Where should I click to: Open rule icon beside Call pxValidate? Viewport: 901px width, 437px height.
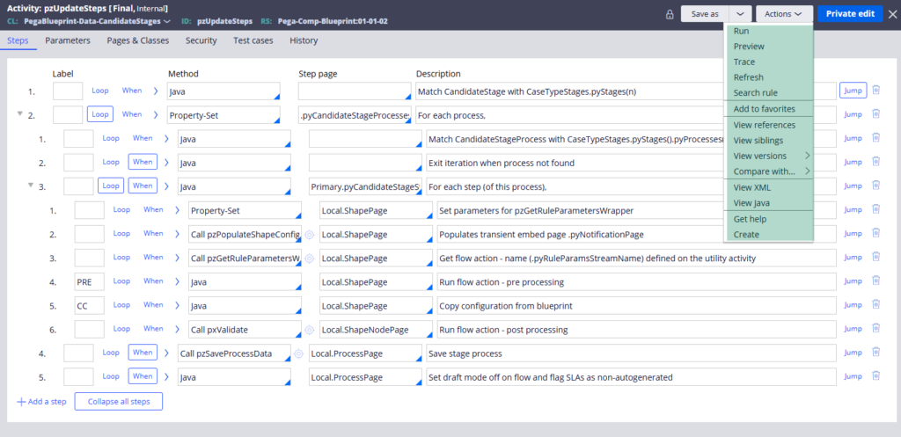[x=309, y=330]
